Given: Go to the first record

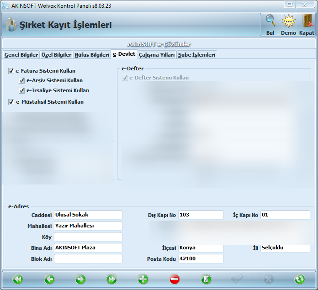Looking at the screenshot, I should pyautogui.click(x=18, y=279).
